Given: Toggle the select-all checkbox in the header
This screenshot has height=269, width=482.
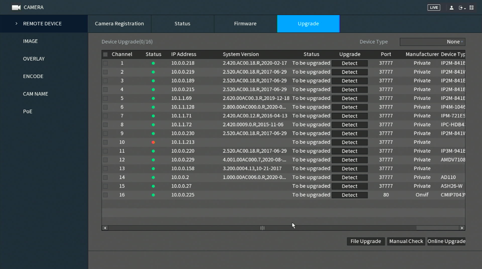Looking at the screenshot, I should click(x=105, y=54).
